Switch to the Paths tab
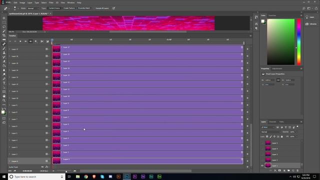Image resolution: width=320 pixels, height=180 pixels. (281, 122)
